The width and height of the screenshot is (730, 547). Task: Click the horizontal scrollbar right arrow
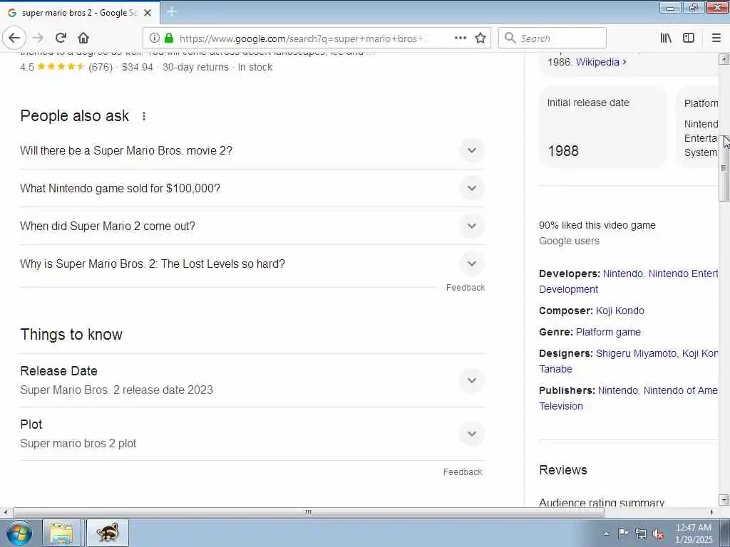click(x=711, y=512)
